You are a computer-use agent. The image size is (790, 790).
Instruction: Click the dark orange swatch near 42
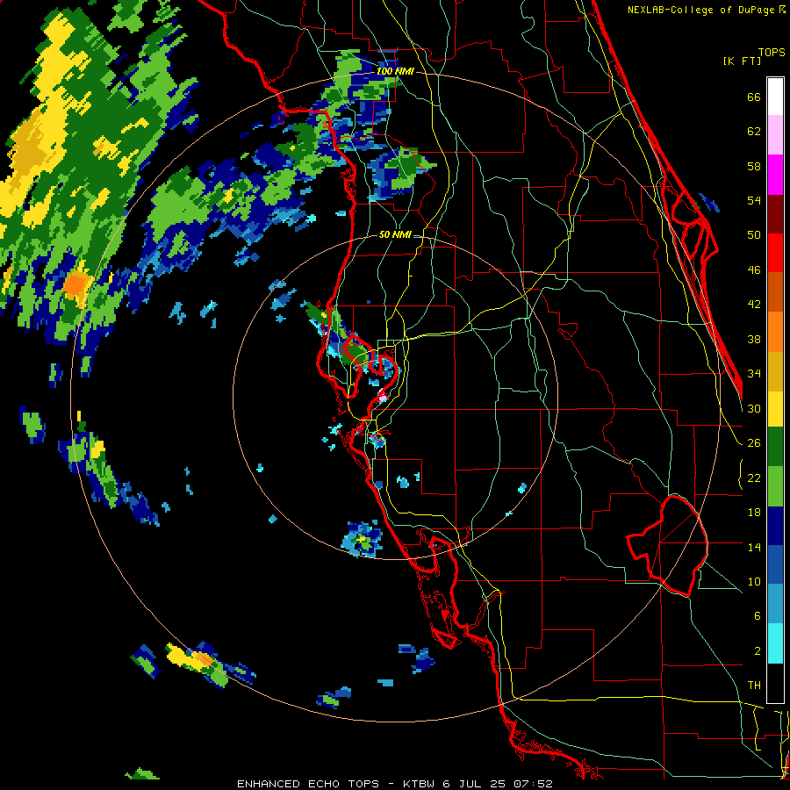775,291
